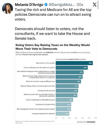Open Melanie D'Arrigo's profile avatar
99x125 pixels.
pyautogui.click(x=7, y=8)
